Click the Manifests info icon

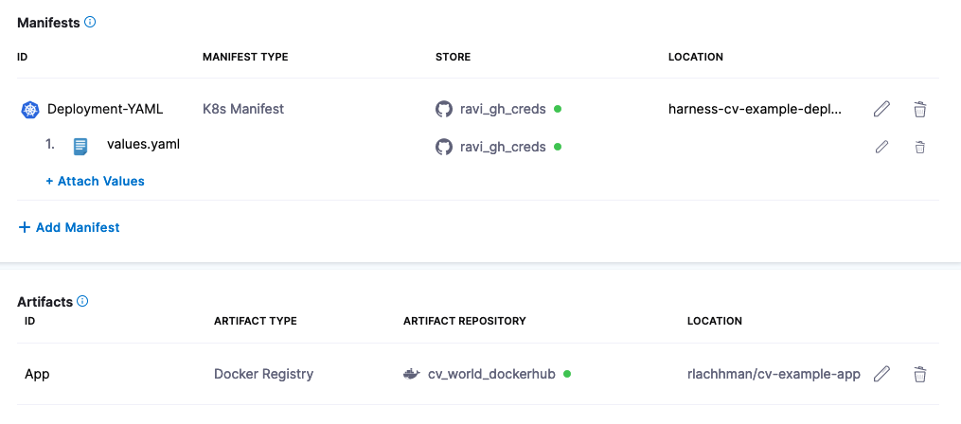(90, 22)
